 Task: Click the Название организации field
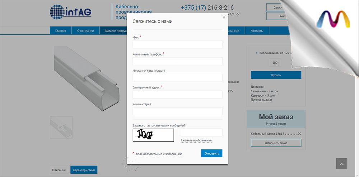(177, 78)
